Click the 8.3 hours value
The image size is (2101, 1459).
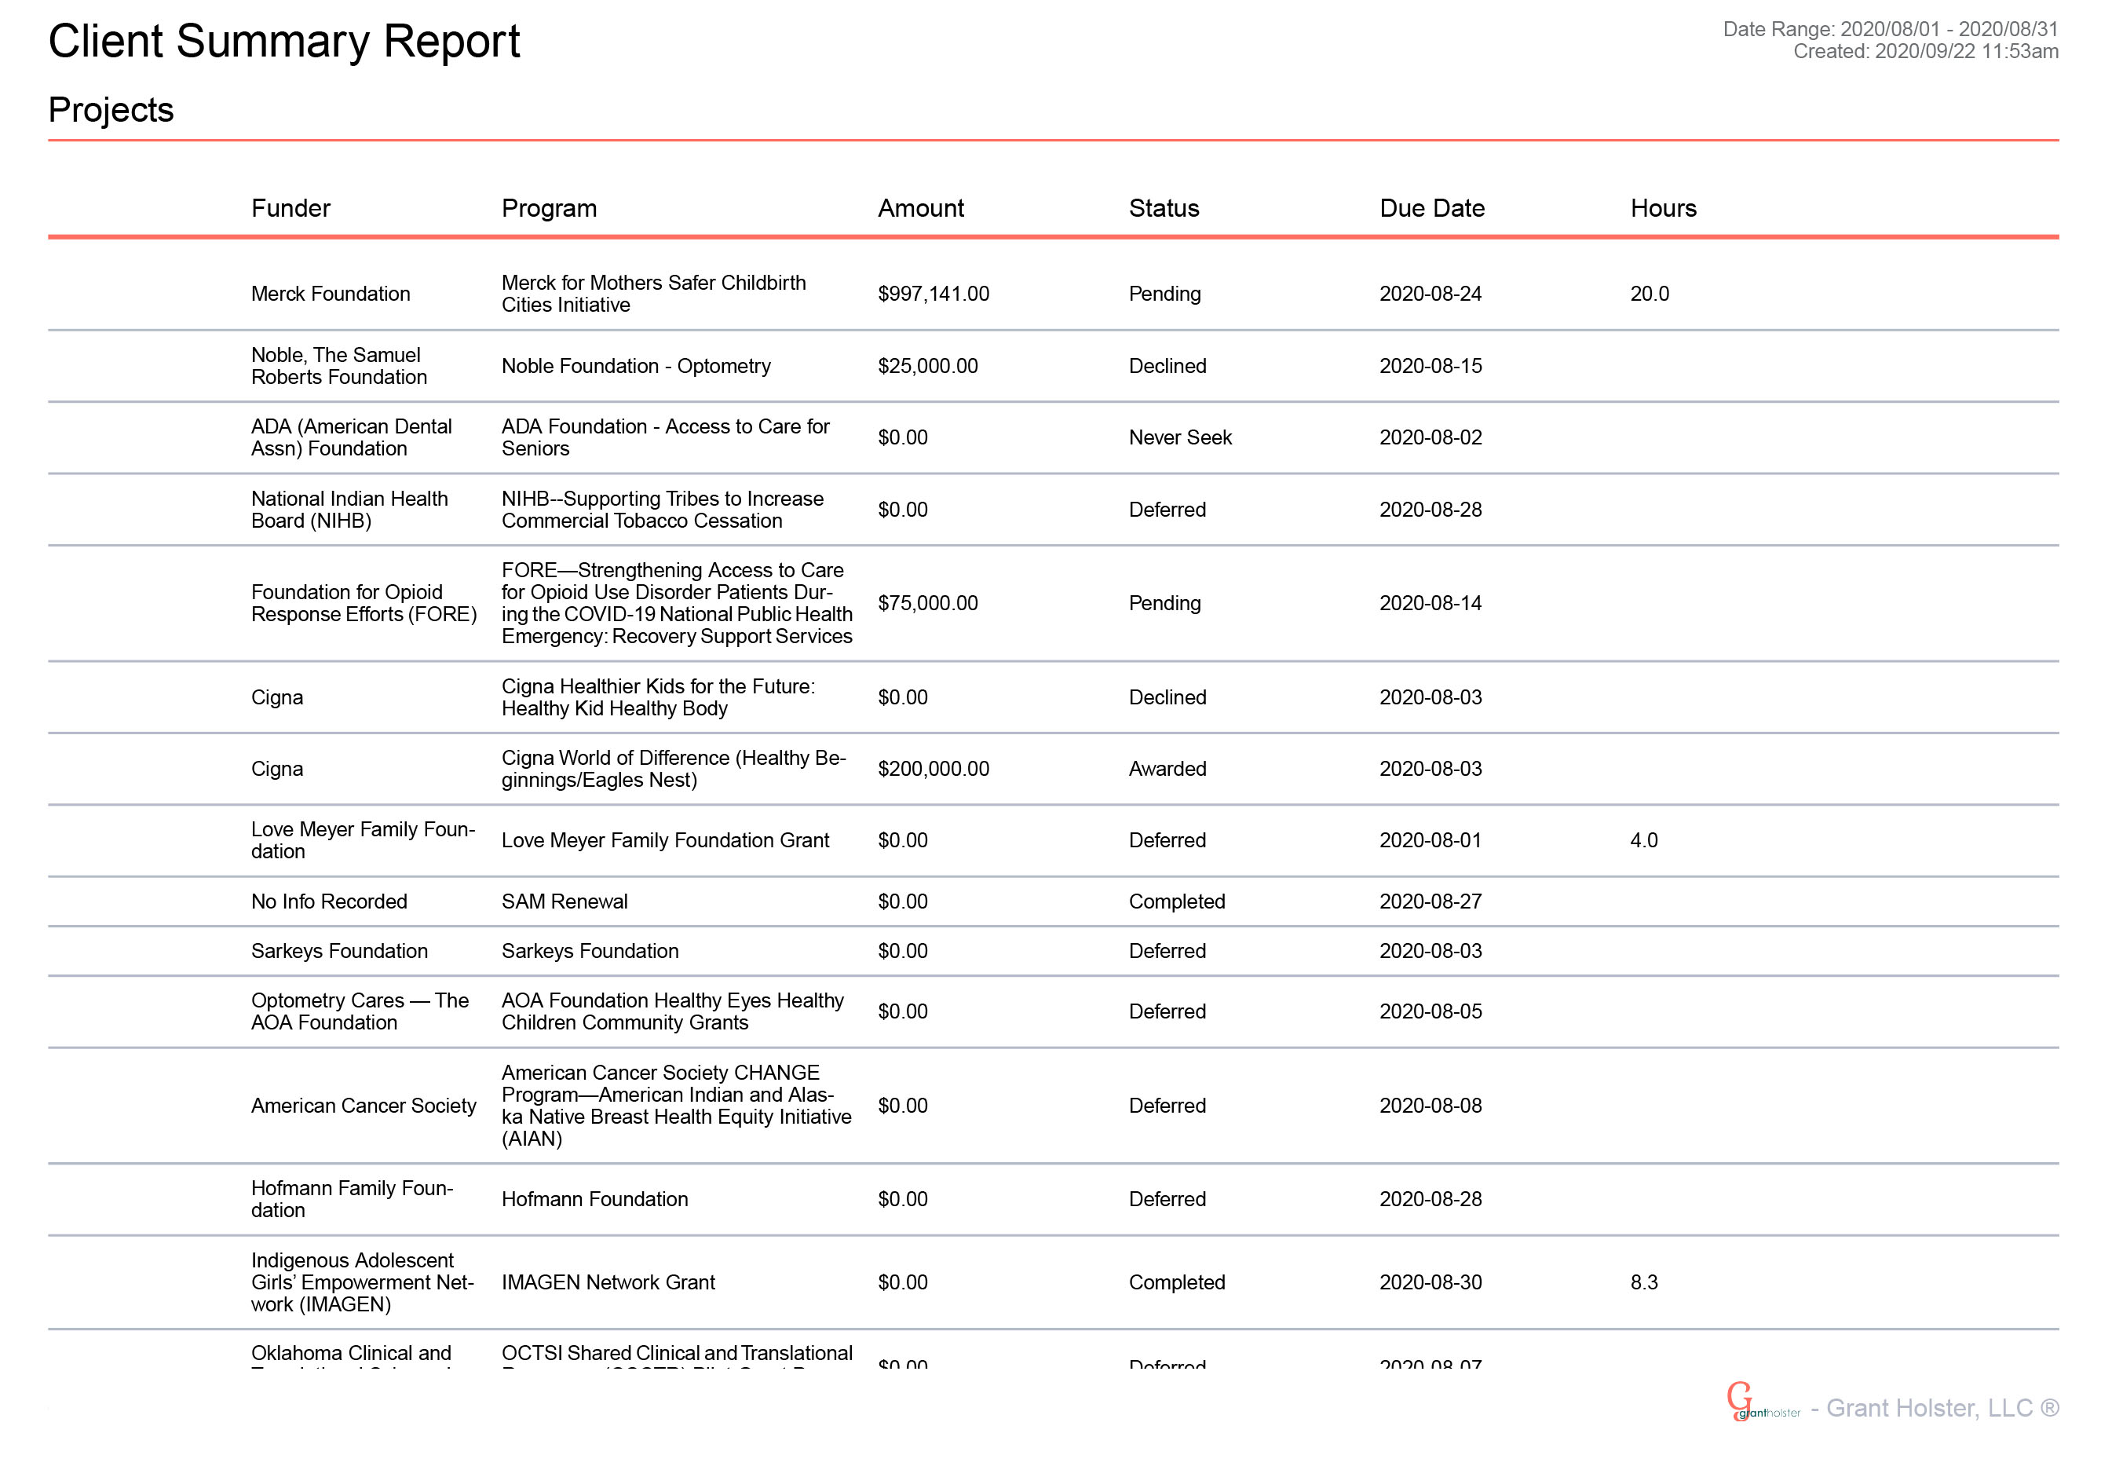1643,1282
